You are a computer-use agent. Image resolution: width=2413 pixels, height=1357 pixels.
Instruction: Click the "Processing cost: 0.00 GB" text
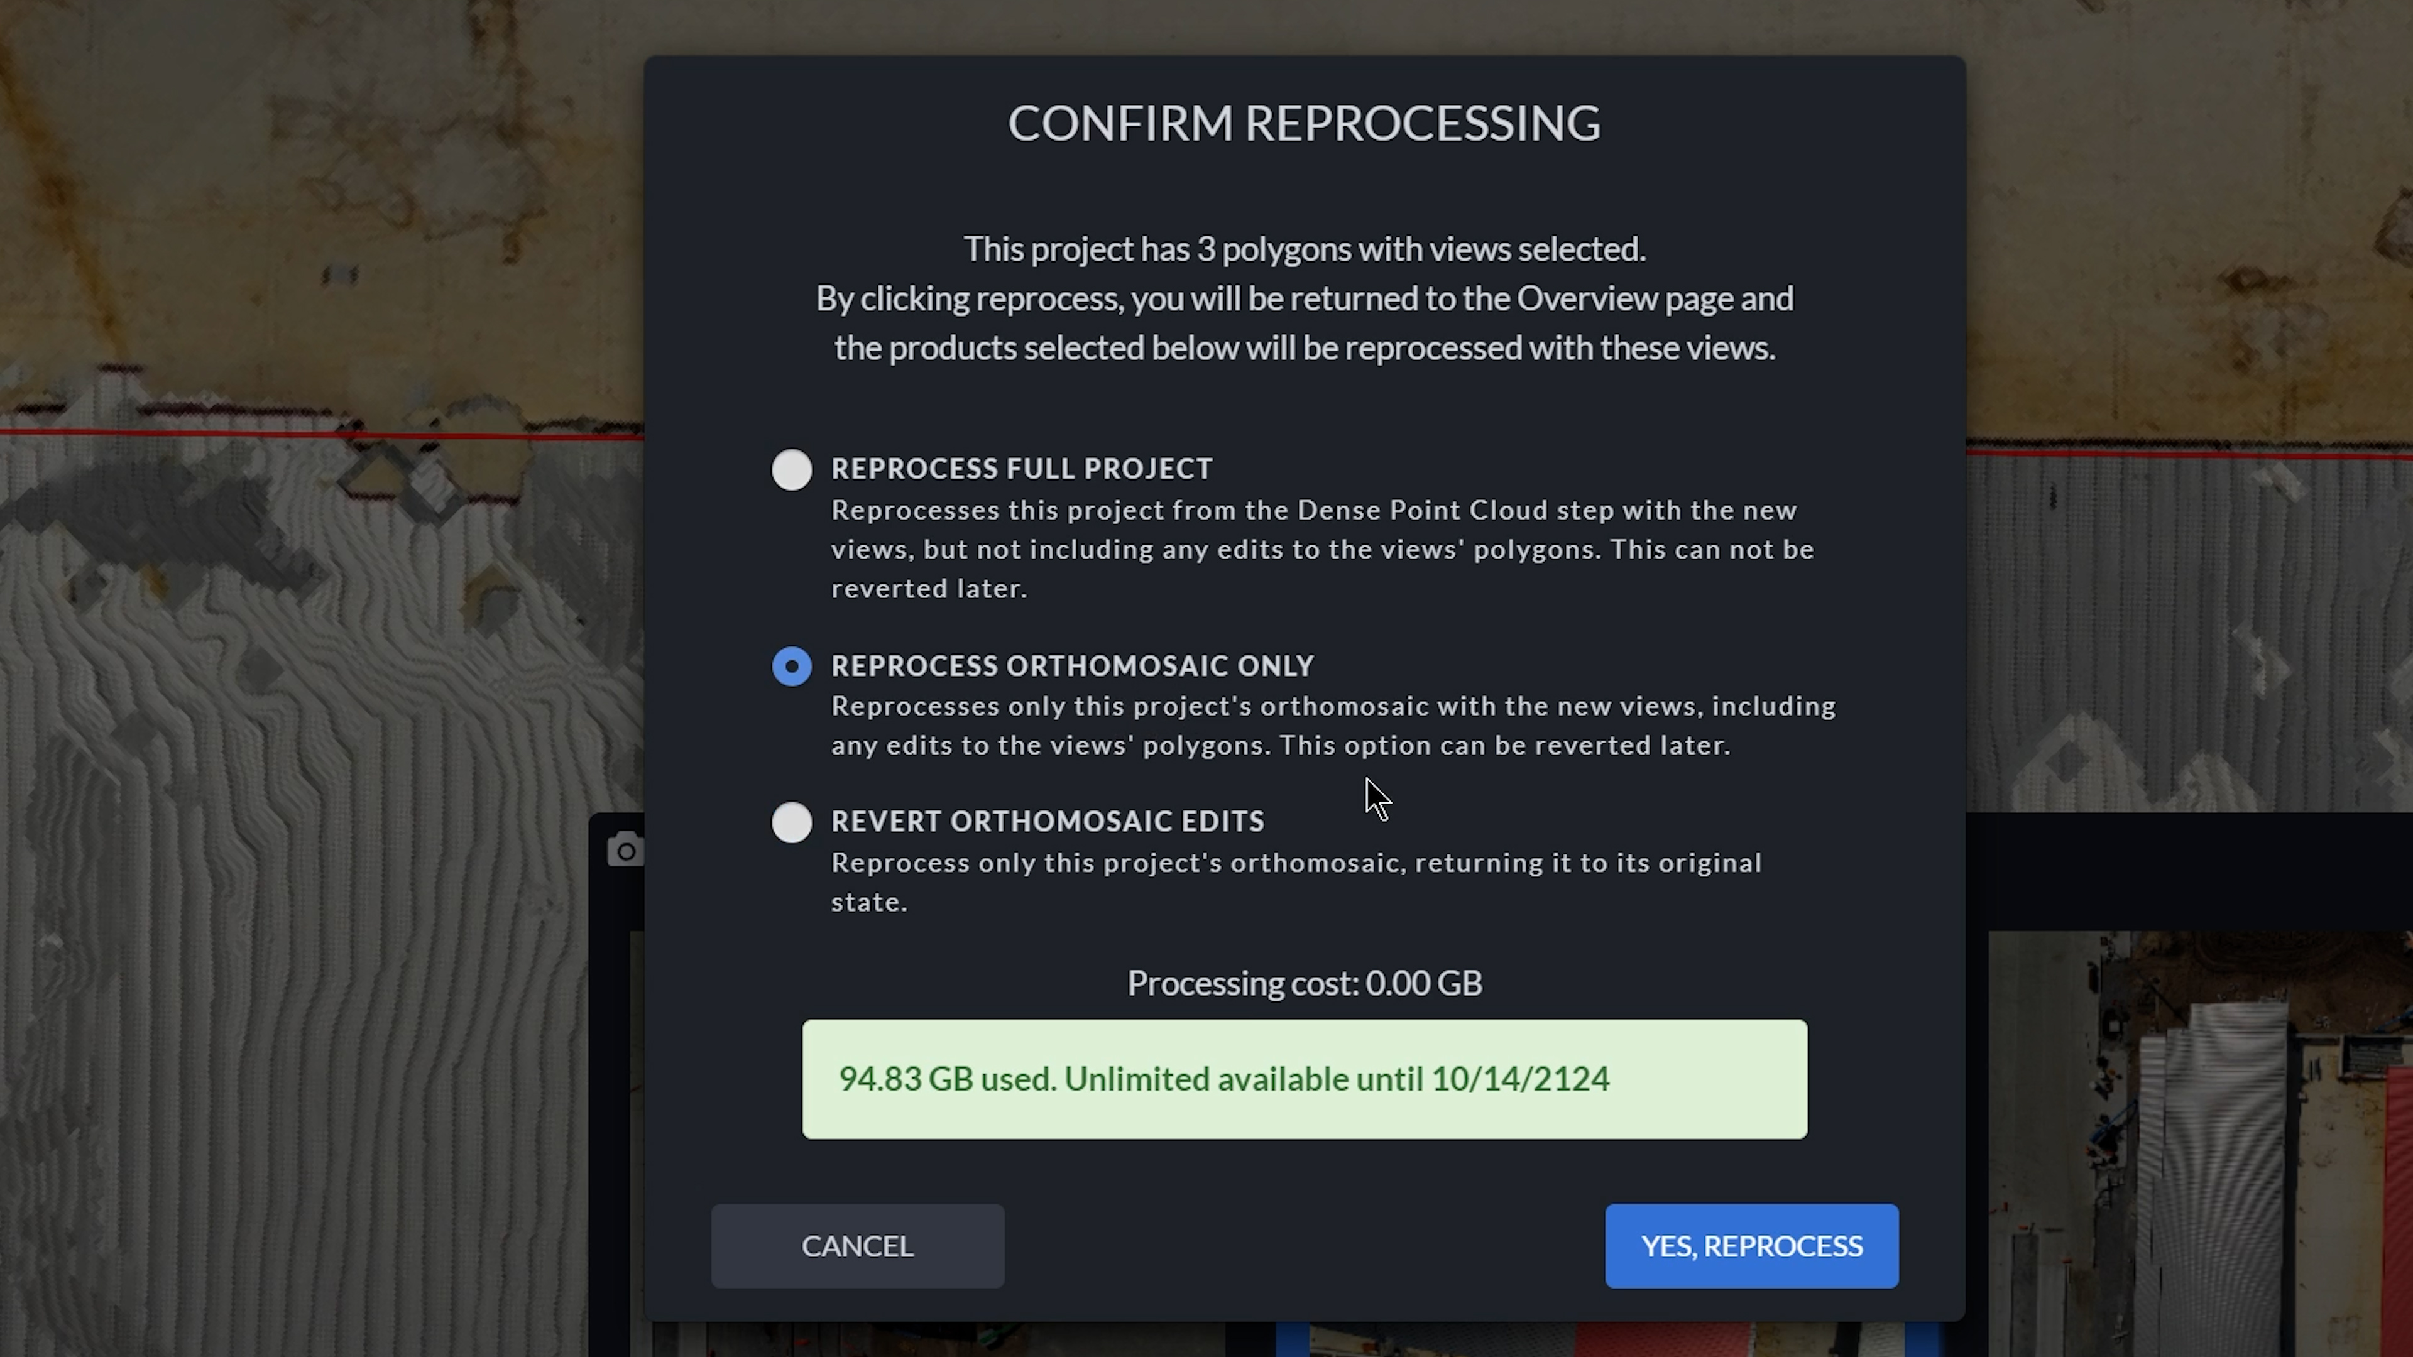(1304, 983)
